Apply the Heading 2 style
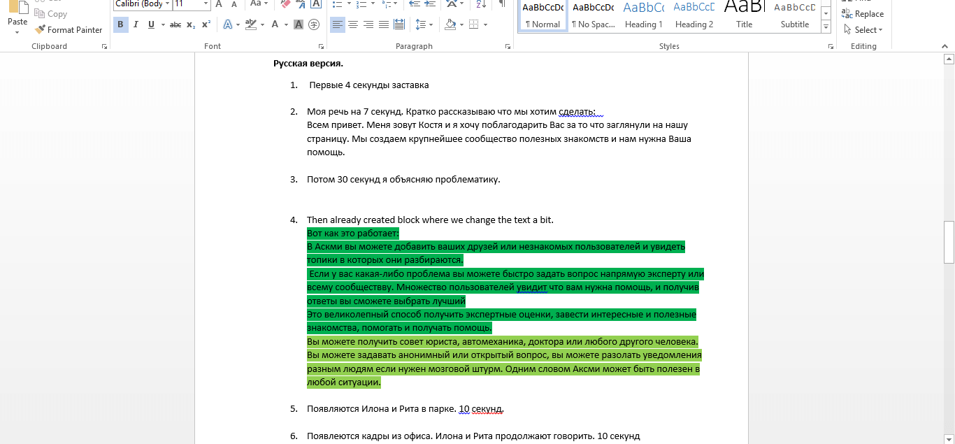The width and height of the screenshot is (955, 444). click(x=694, y=15)
